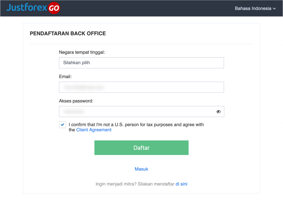This screenshot has width=283, height=208.
Task: Click the chevron beside Bahasa Indonesia
Action: tap(274, 9)
